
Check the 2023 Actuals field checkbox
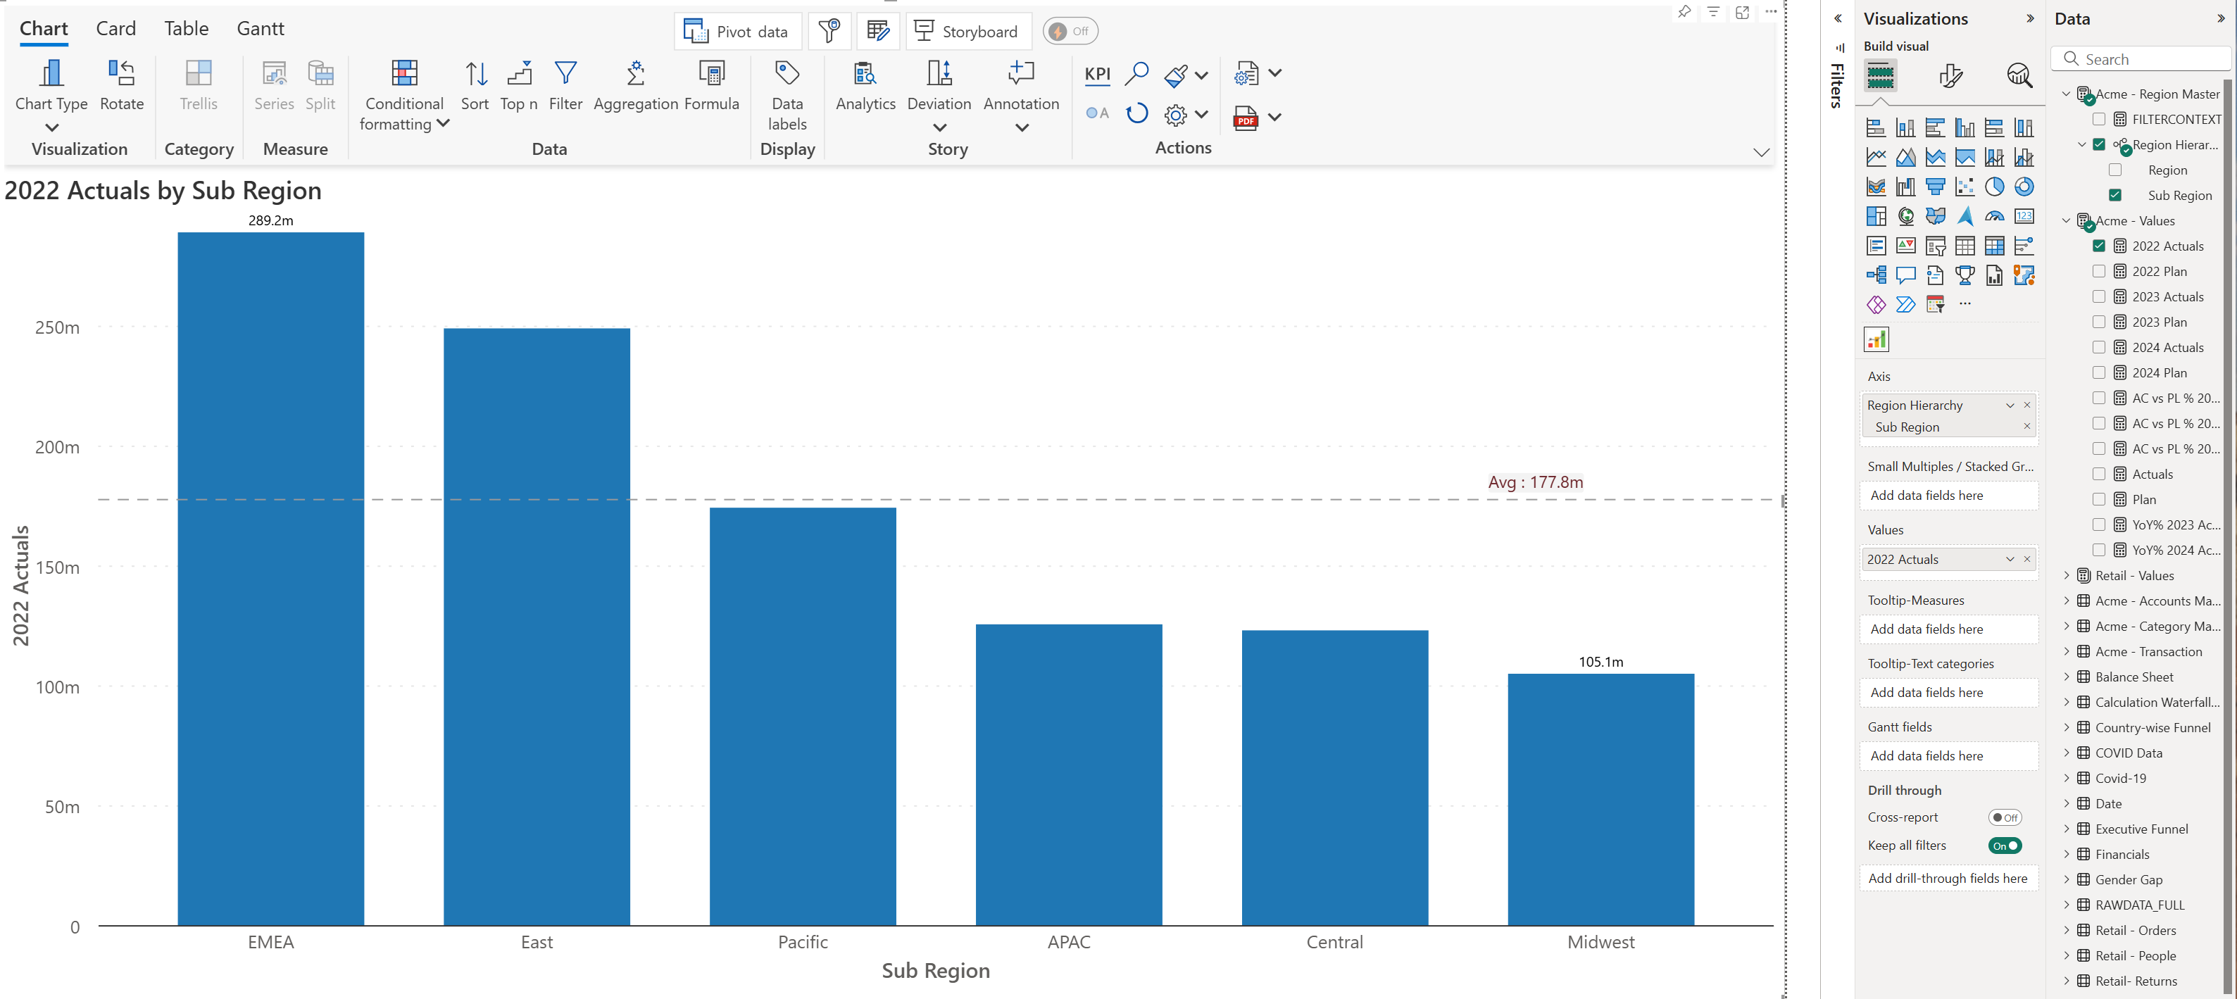[x=2099, y=297]
